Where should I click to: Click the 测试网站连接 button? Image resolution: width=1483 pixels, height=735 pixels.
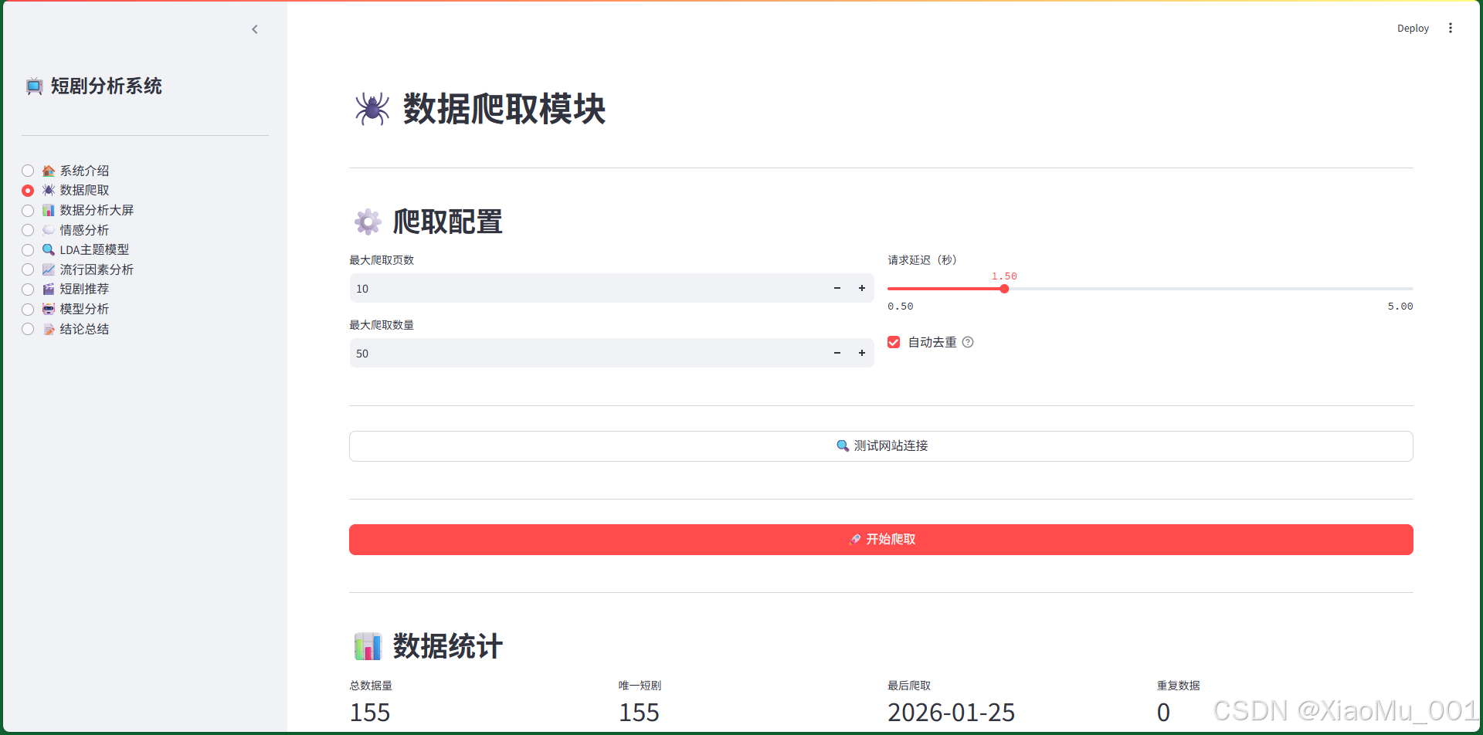point(881,446)
